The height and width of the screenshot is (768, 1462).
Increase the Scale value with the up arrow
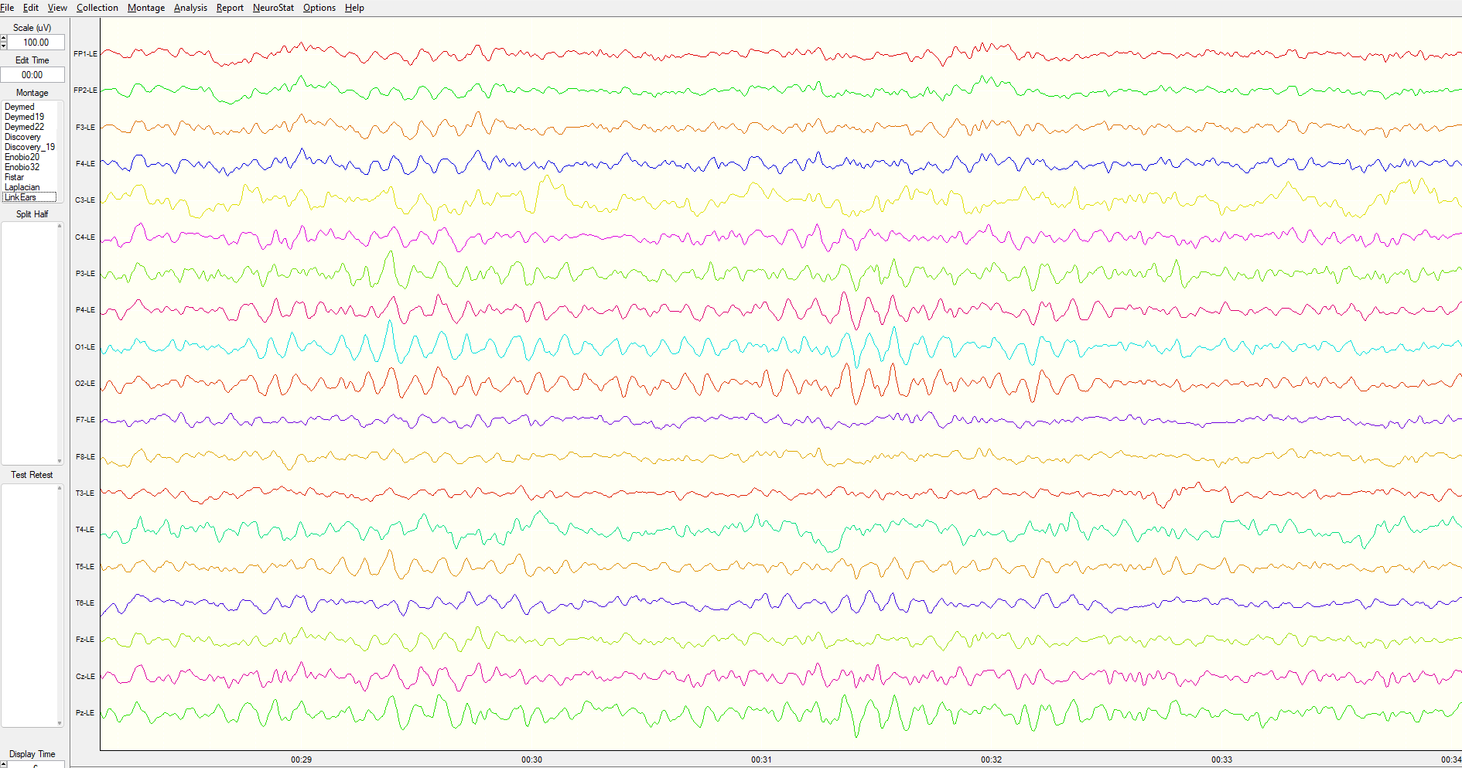pos(3,38)
